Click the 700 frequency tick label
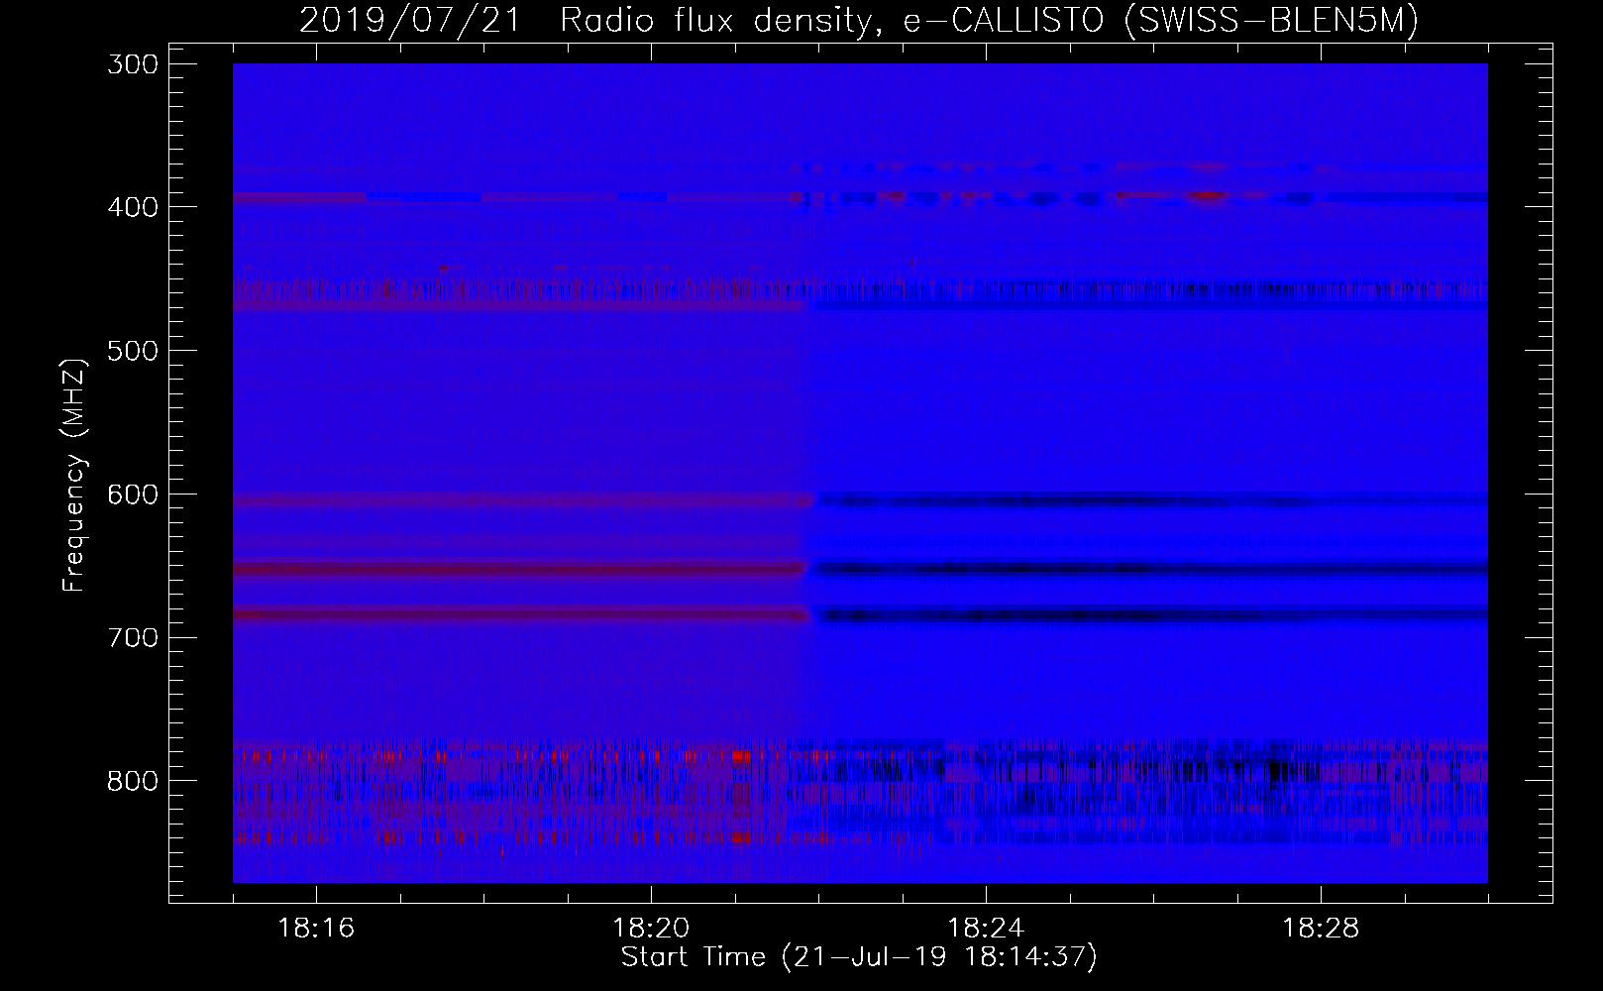 click(132, 637)
